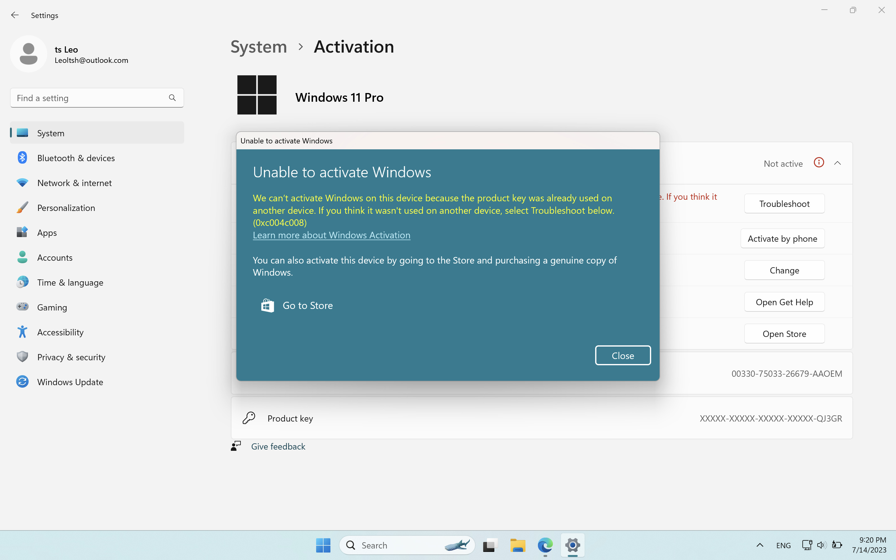Show hidden icons in system tray
896x560 pixels.
coord(760,545)
